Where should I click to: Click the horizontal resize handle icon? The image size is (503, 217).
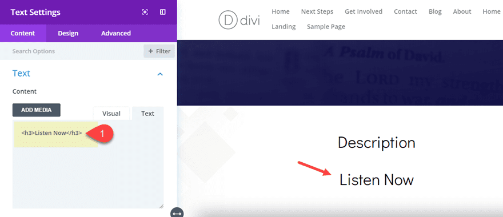177,213
